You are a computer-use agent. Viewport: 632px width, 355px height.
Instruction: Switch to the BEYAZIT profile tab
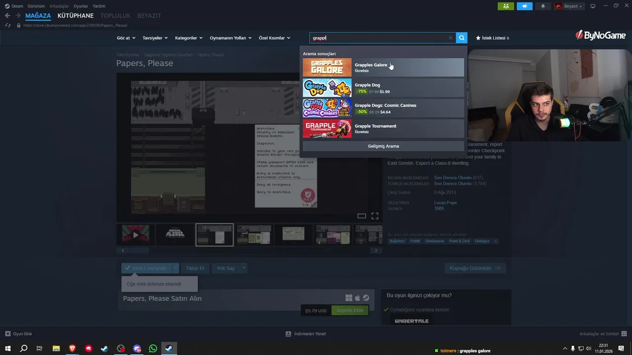point(149,16)
